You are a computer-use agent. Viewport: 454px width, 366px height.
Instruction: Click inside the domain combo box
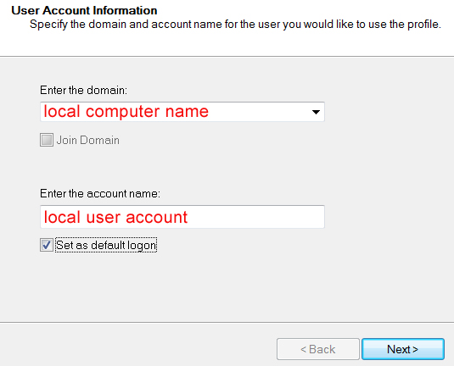pos(182,112)
